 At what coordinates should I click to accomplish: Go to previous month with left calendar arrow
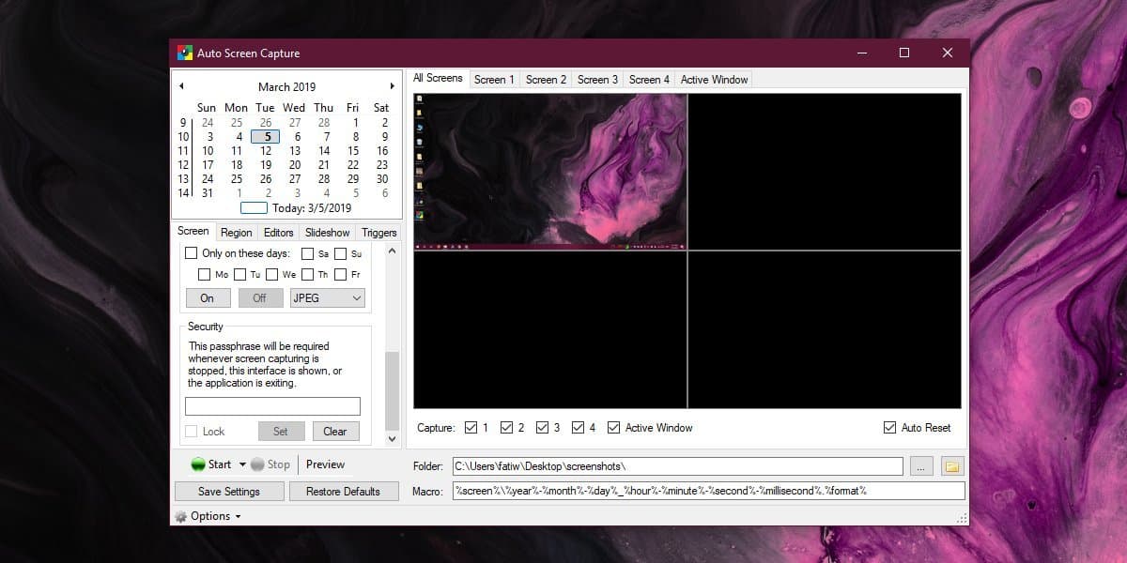(181, 86)
